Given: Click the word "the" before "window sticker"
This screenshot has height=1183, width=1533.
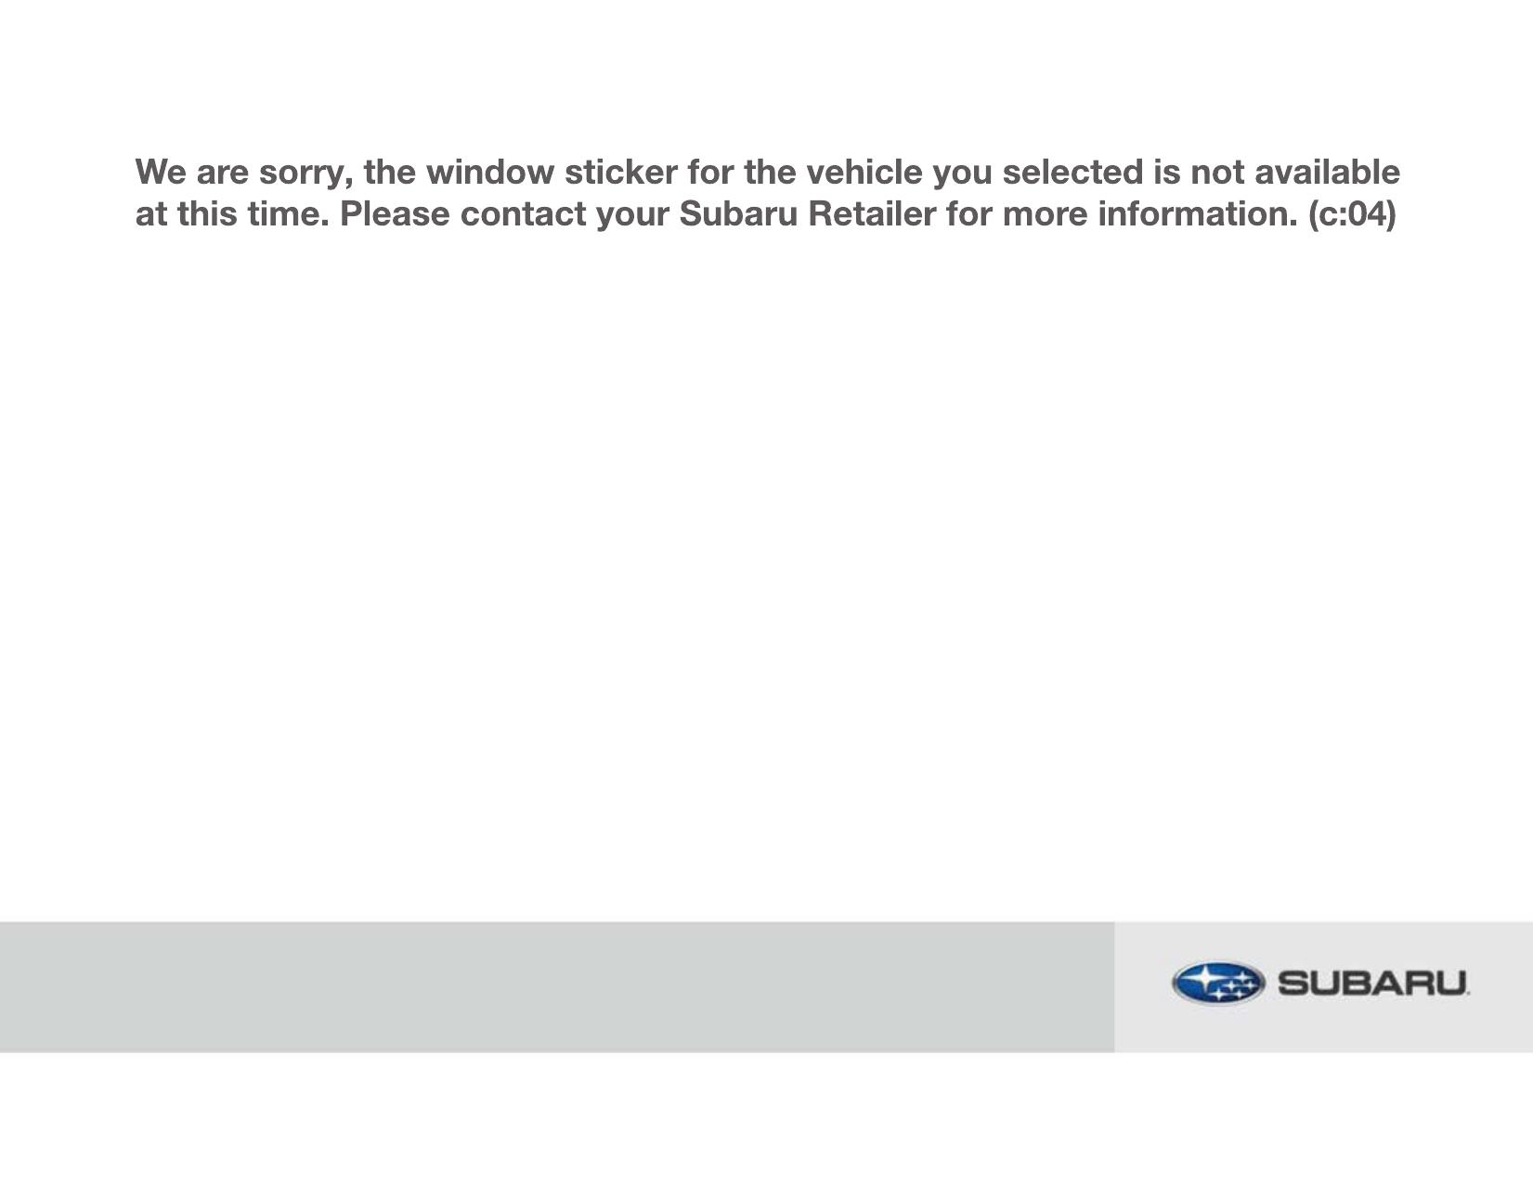Looking at the screenshot, I should 390,173.
